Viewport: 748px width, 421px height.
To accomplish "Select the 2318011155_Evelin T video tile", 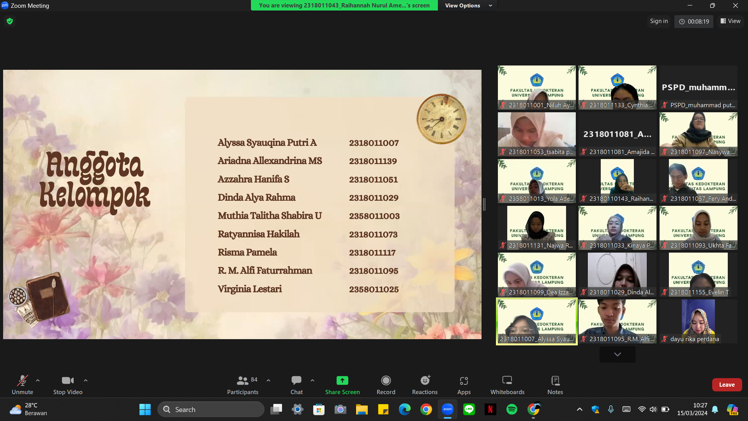I will click(x=699, y=274).
